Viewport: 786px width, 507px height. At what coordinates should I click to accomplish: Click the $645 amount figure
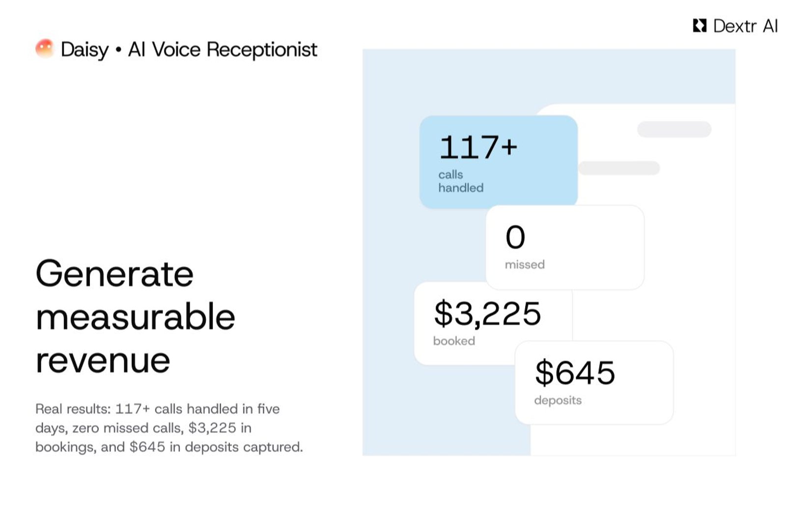[x=575, y=372]
